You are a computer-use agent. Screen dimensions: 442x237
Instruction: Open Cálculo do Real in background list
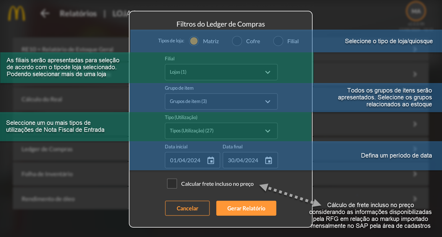pyautogui.click(x=42, y=99)
